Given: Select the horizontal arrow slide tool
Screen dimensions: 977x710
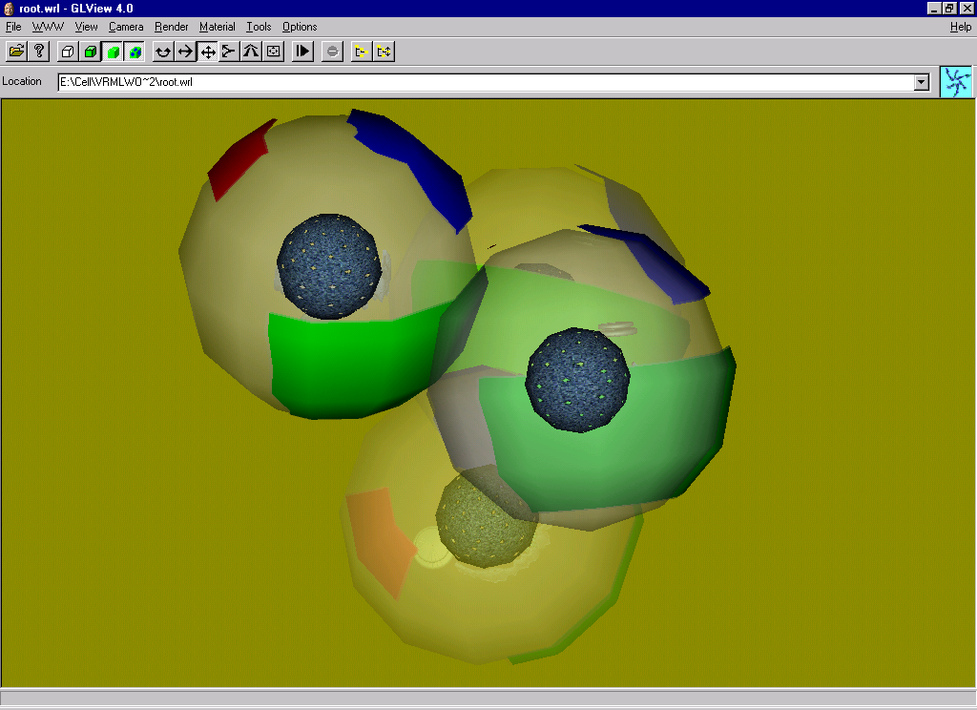Looking at the screenshot, I should [185, 52].
